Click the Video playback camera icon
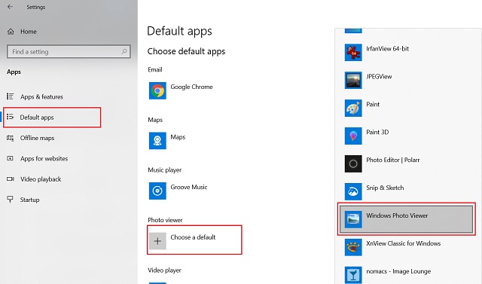 coord(10,179)
